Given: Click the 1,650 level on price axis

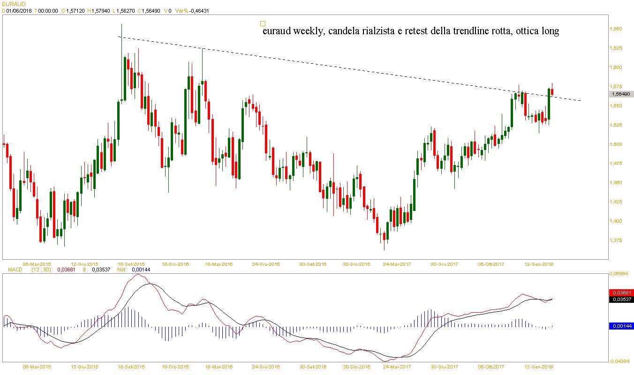Looking at the screenshot, I should (x=615, y=29).
